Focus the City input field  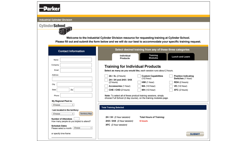click(x=74, y=84)
